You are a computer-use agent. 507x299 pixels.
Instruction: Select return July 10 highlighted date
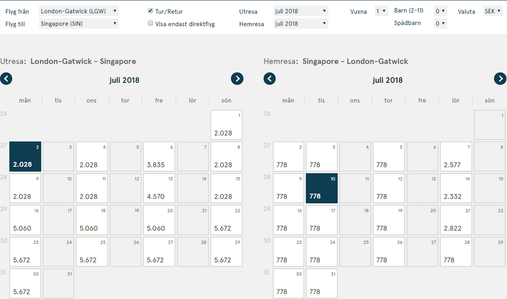[x=322, y=188]
